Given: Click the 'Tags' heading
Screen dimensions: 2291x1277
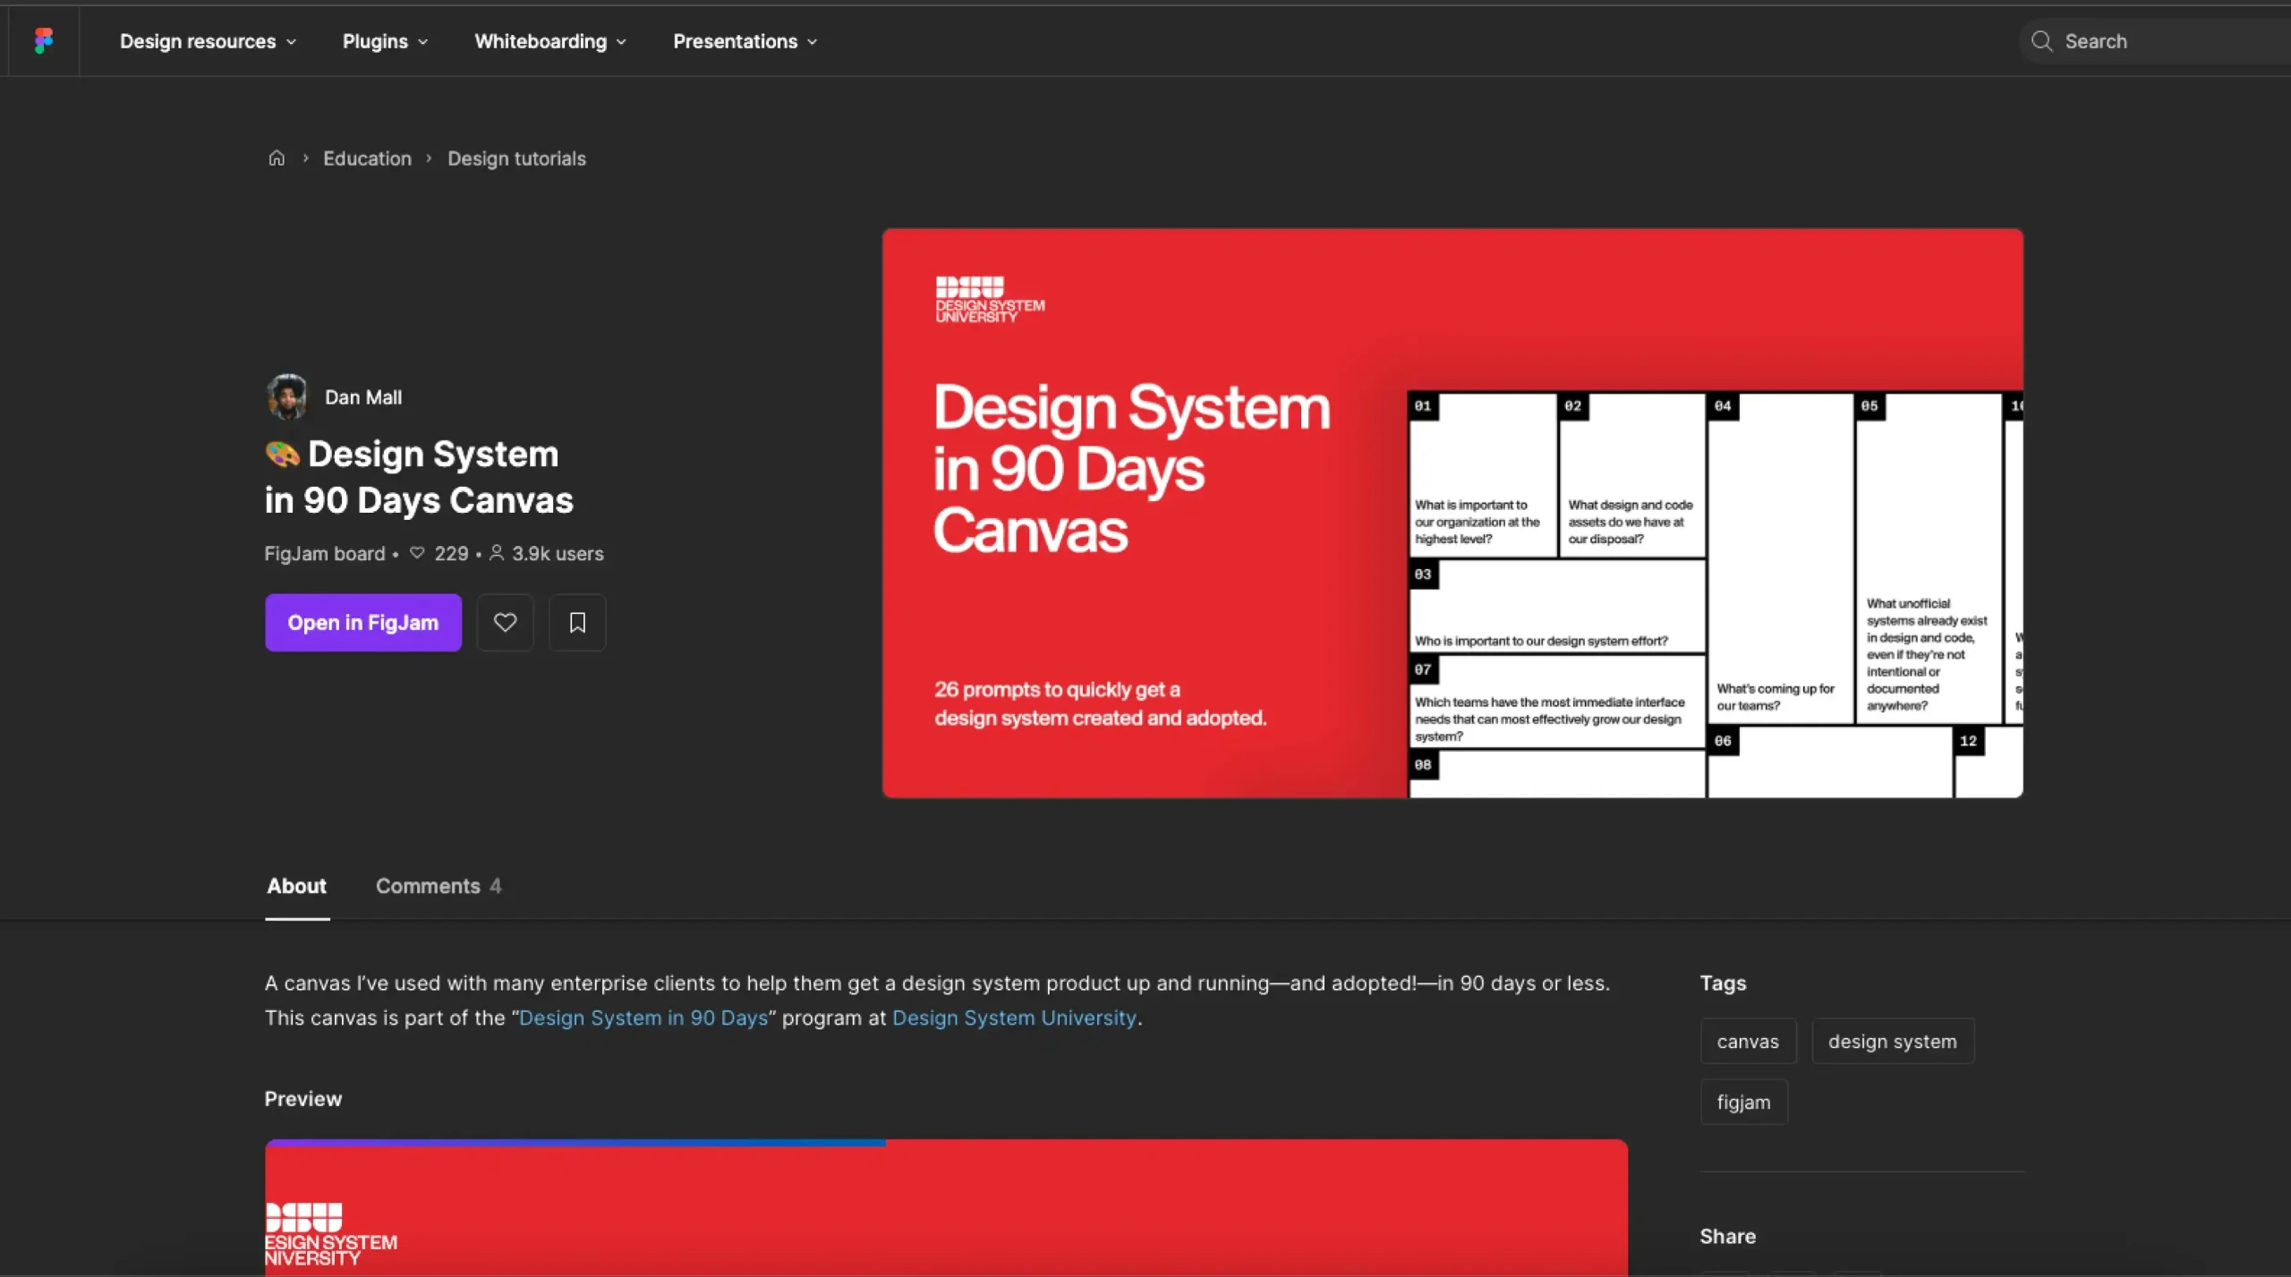Looking at the screenshot, I should [1723, 983].
